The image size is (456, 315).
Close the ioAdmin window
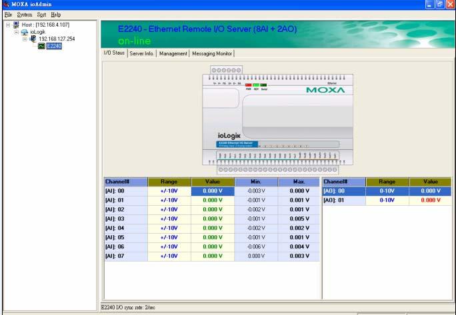click(451, 4)
